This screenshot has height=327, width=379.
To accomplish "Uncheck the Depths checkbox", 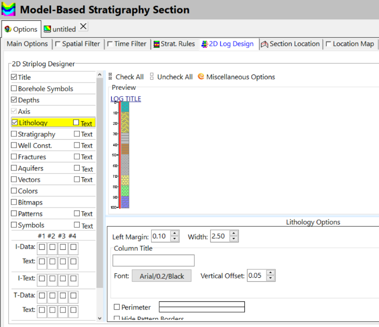I will (x=14, y=100).
